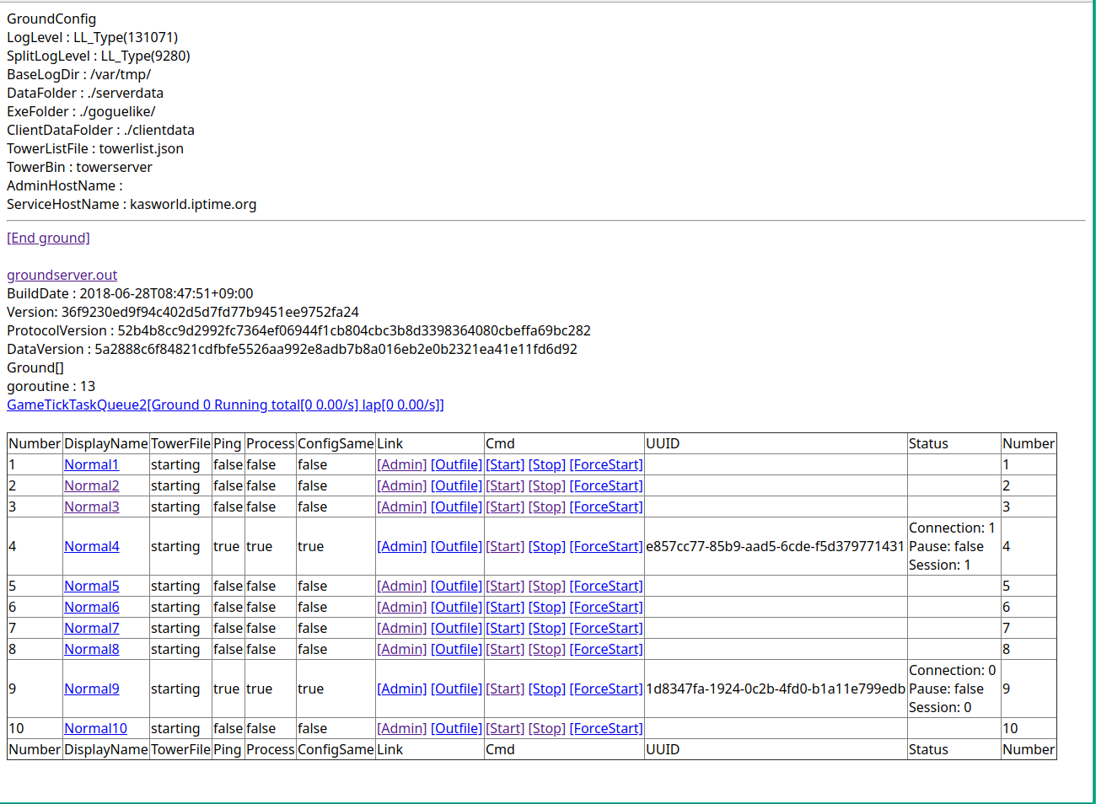The image size is (1096, 804).
Task: Click ForceStart for Normal1
Action: (x=606, y=464)
